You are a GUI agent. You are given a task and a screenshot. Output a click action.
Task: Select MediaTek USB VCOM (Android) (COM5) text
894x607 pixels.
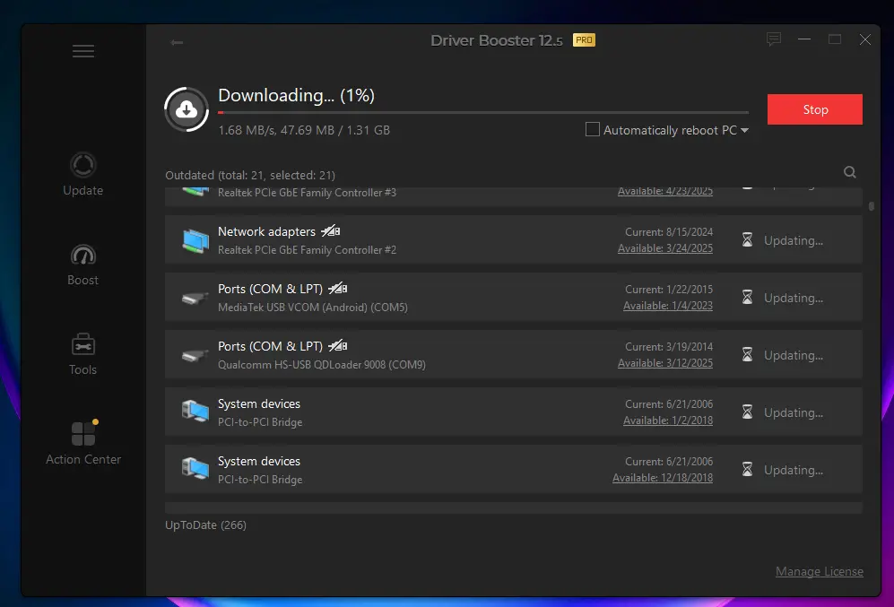coord(312,308)
